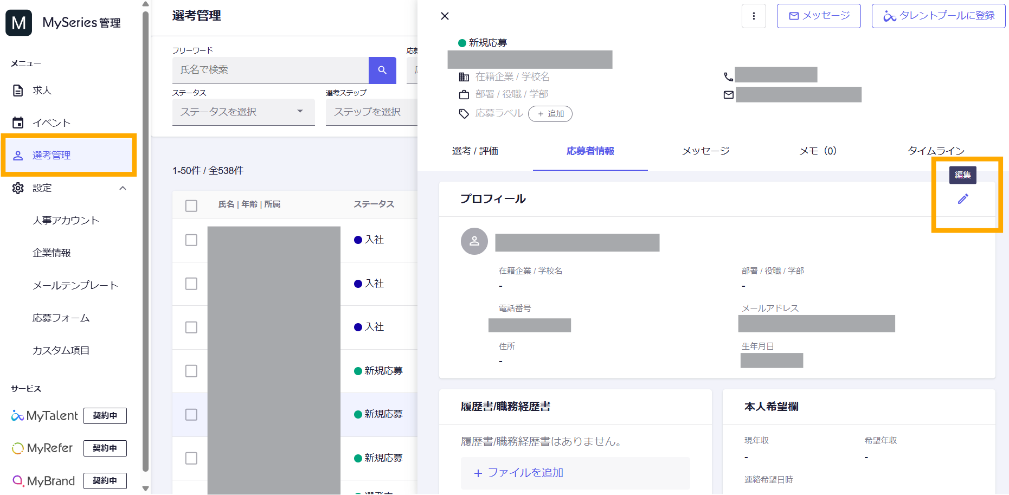The width and height of the screenshot is (1009, 495).
Task: Open the MyTalent service
Action: [45, 416]
